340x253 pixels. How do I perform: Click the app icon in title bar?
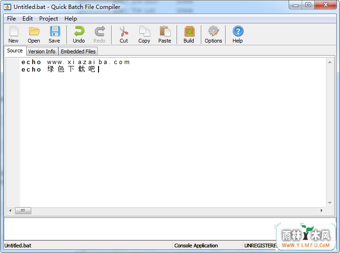pyautogui.click(x=7, y=7)
